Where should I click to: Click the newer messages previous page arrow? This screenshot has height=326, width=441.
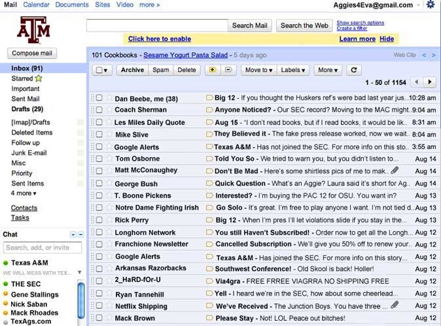click(417, 82)
